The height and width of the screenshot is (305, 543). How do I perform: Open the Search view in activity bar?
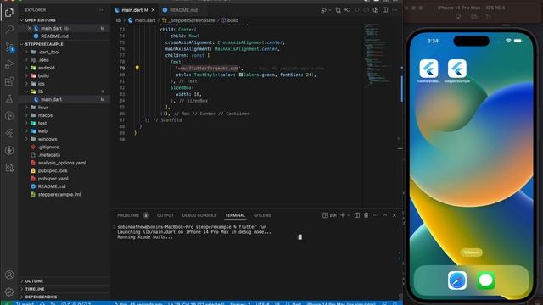9,30
